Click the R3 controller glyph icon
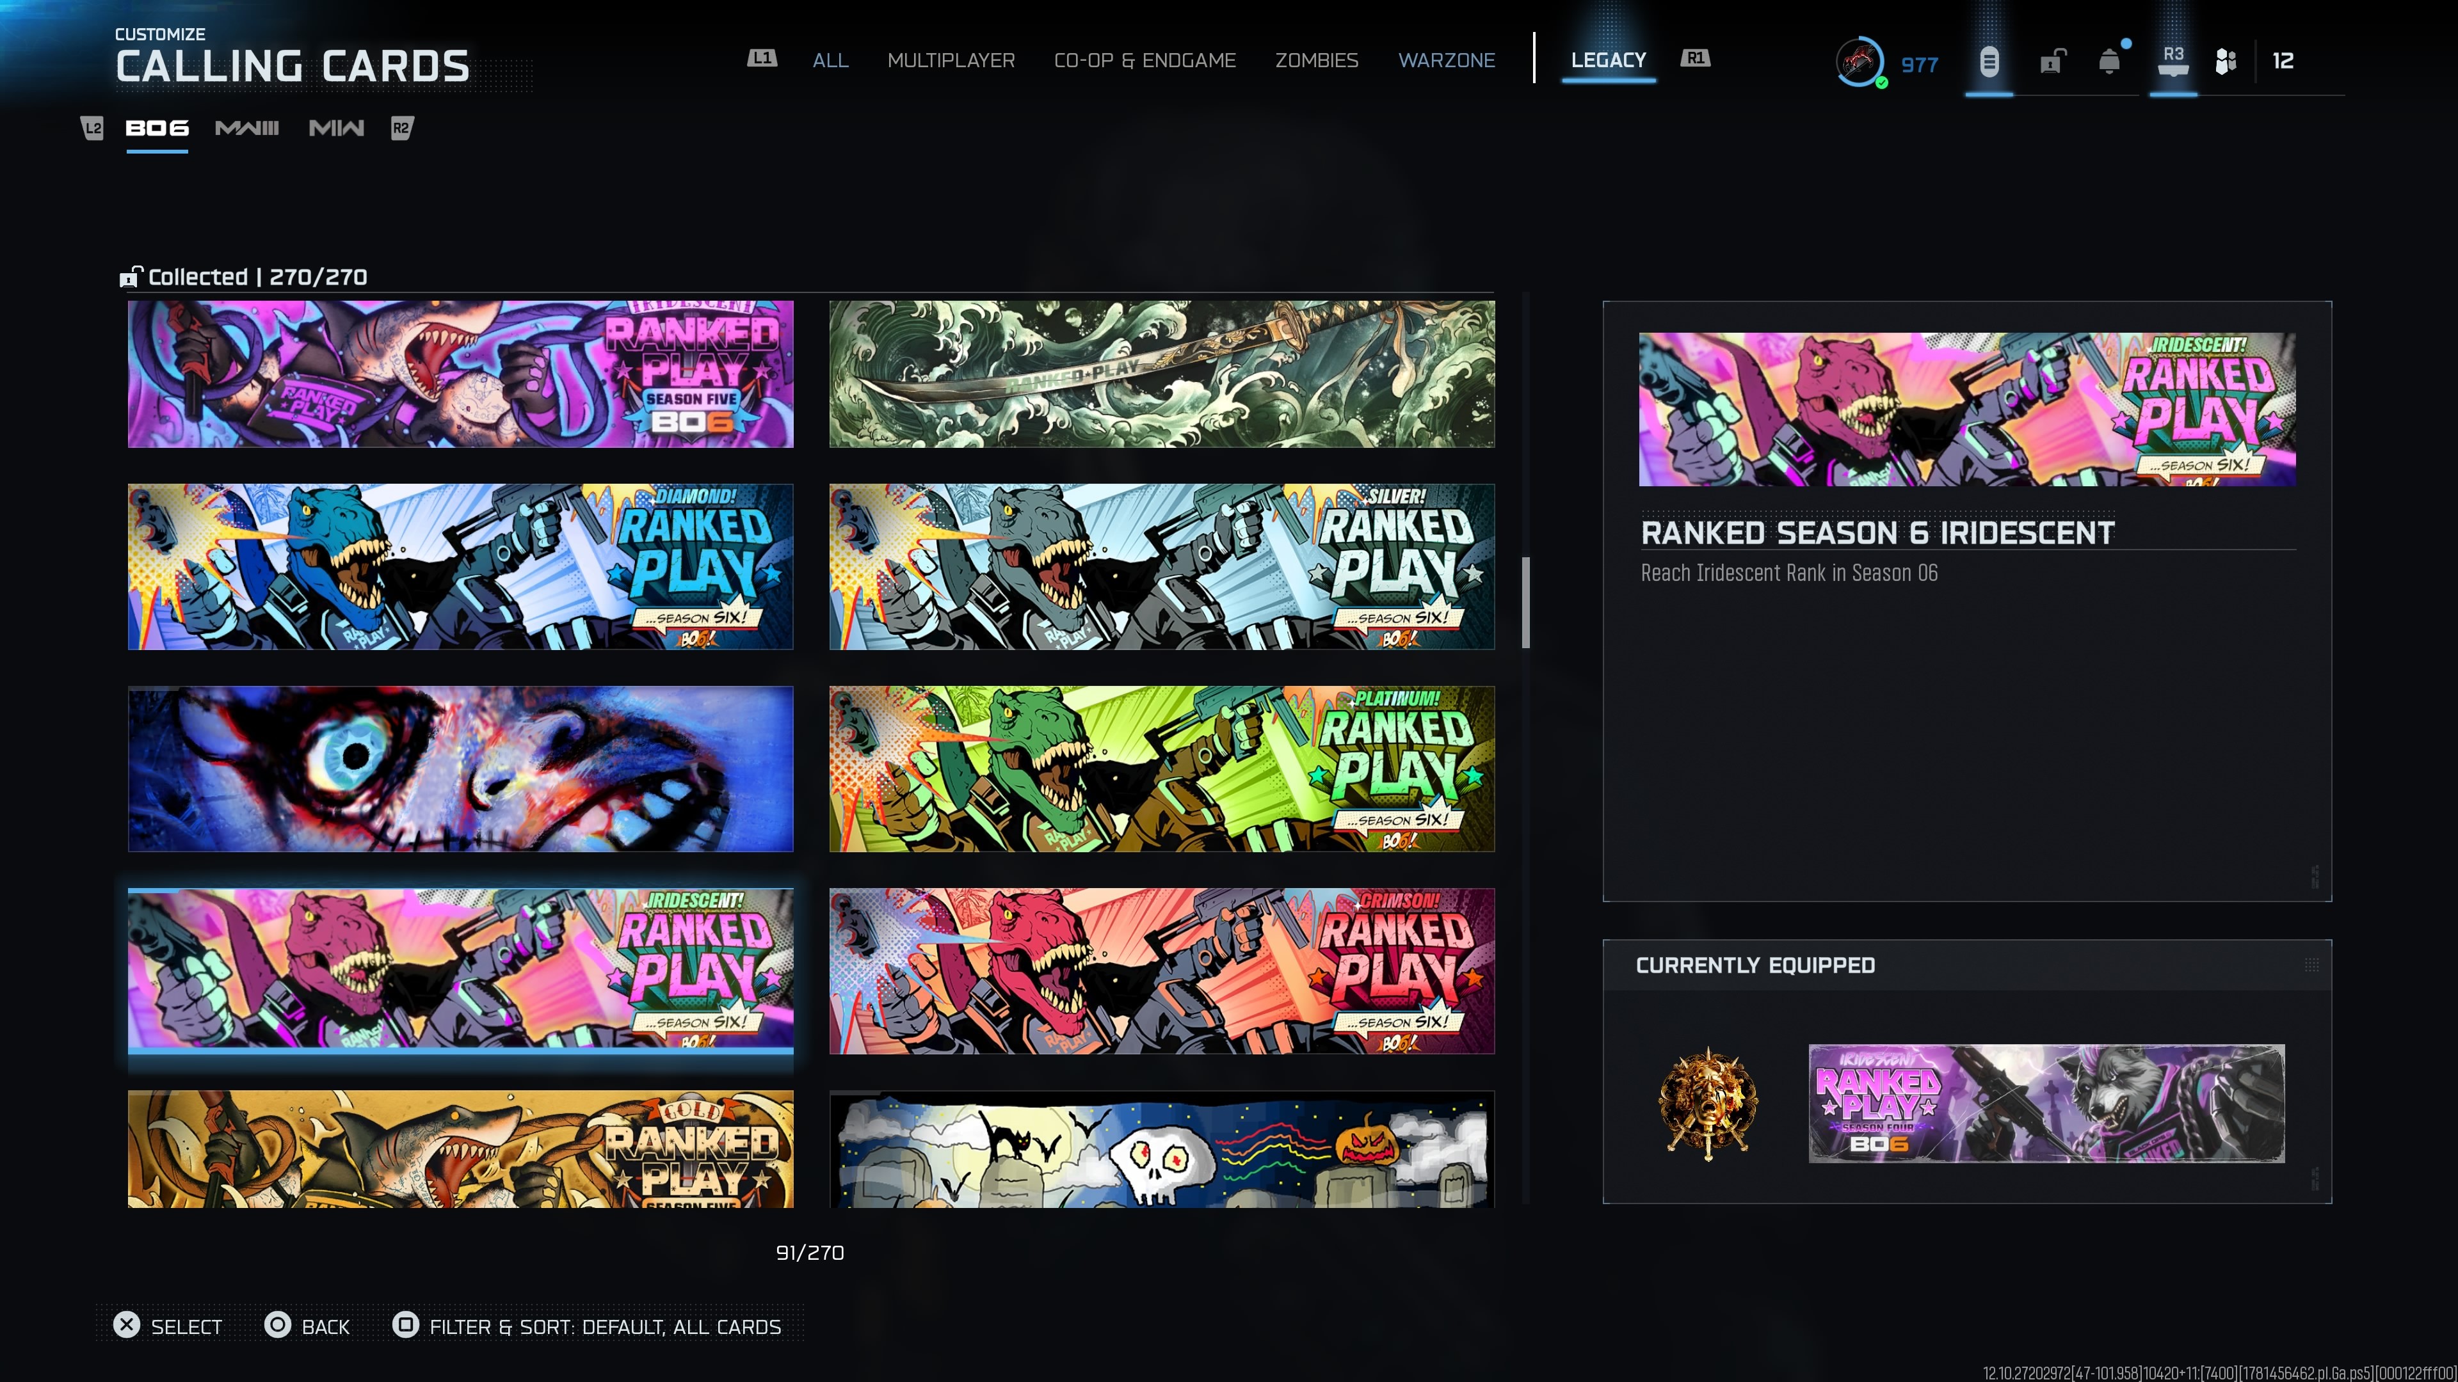 coord(2173,61)
